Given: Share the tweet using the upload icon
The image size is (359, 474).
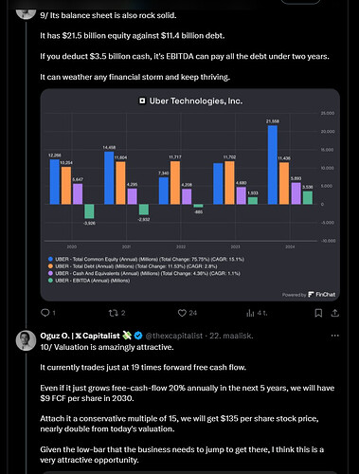Looking at the screenshot, I should click(335, 313).
